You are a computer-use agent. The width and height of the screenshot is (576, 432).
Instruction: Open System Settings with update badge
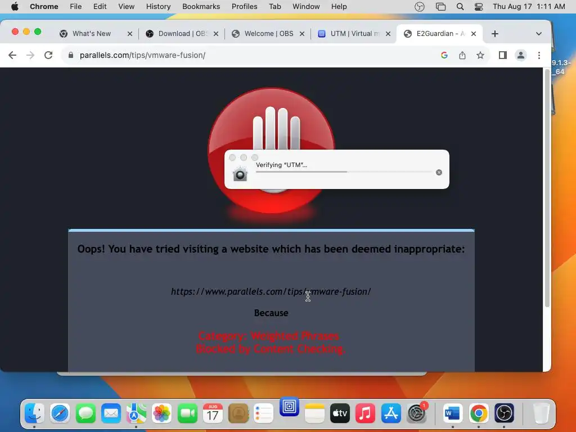[417, 413]
